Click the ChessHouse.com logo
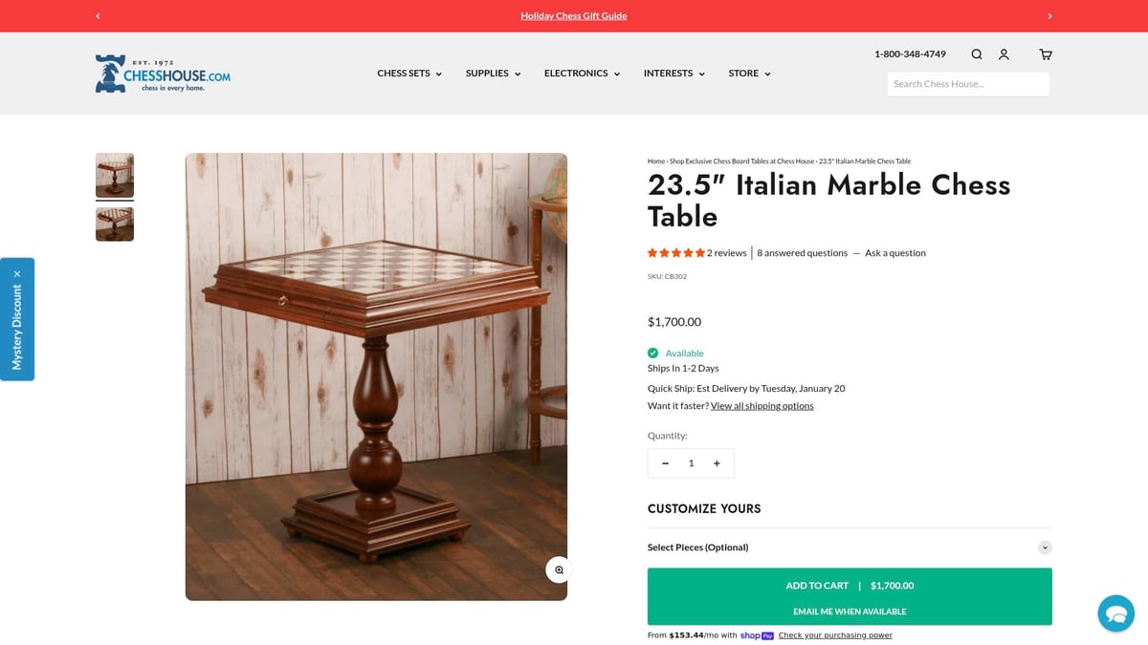This screenshot has height=645, width=1148. [x=162, y=73]
